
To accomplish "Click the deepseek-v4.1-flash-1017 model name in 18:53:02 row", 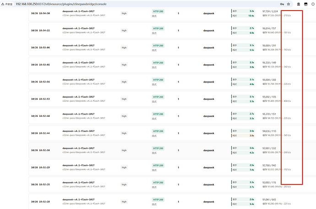I will pos(78,63).
